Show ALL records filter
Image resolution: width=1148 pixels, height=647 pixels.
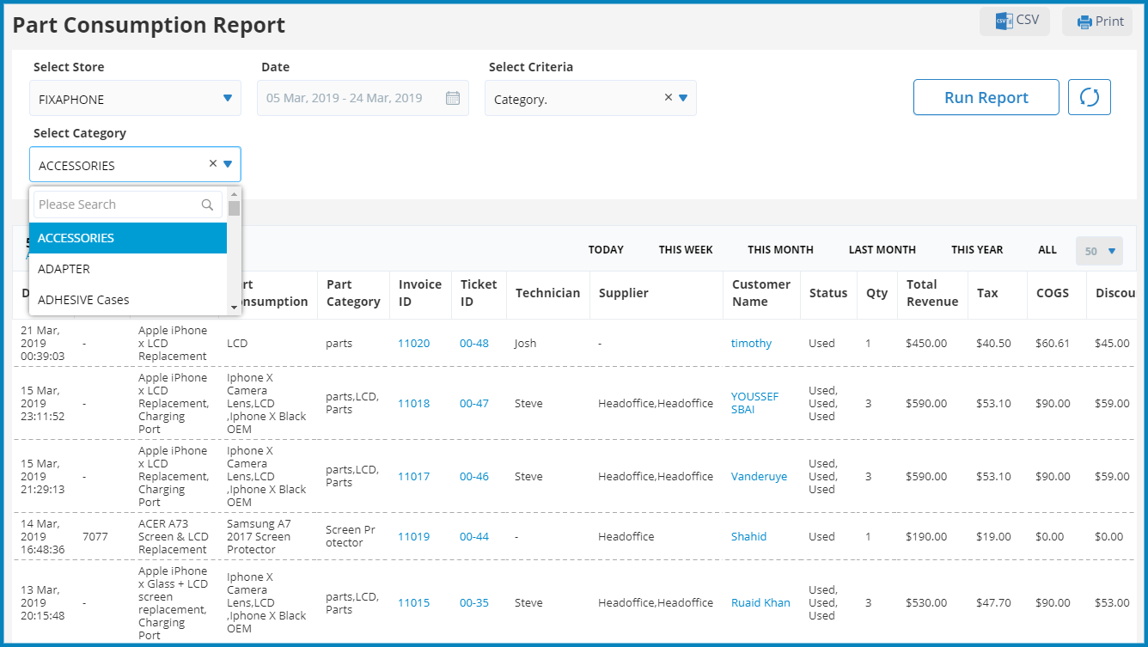(x=1047, y=250)
